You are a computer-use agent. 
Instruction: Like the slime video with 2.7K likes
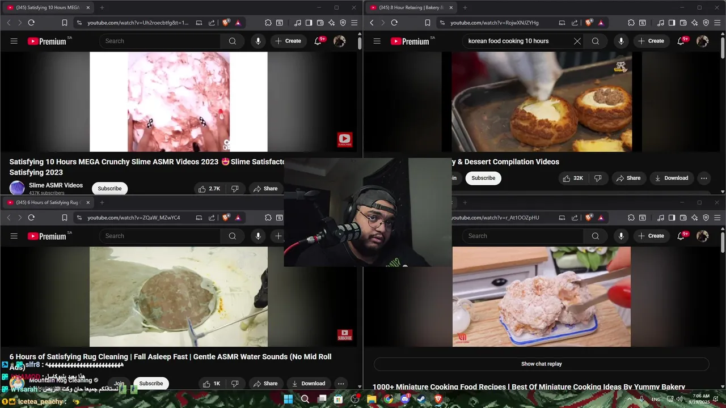point(209,189)
